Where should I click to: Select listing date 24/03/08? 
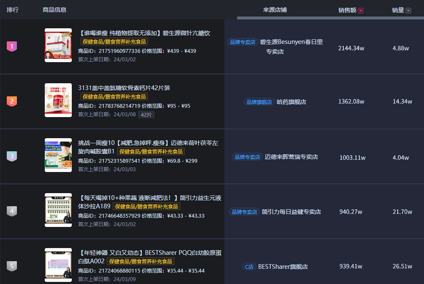(125, 115)
